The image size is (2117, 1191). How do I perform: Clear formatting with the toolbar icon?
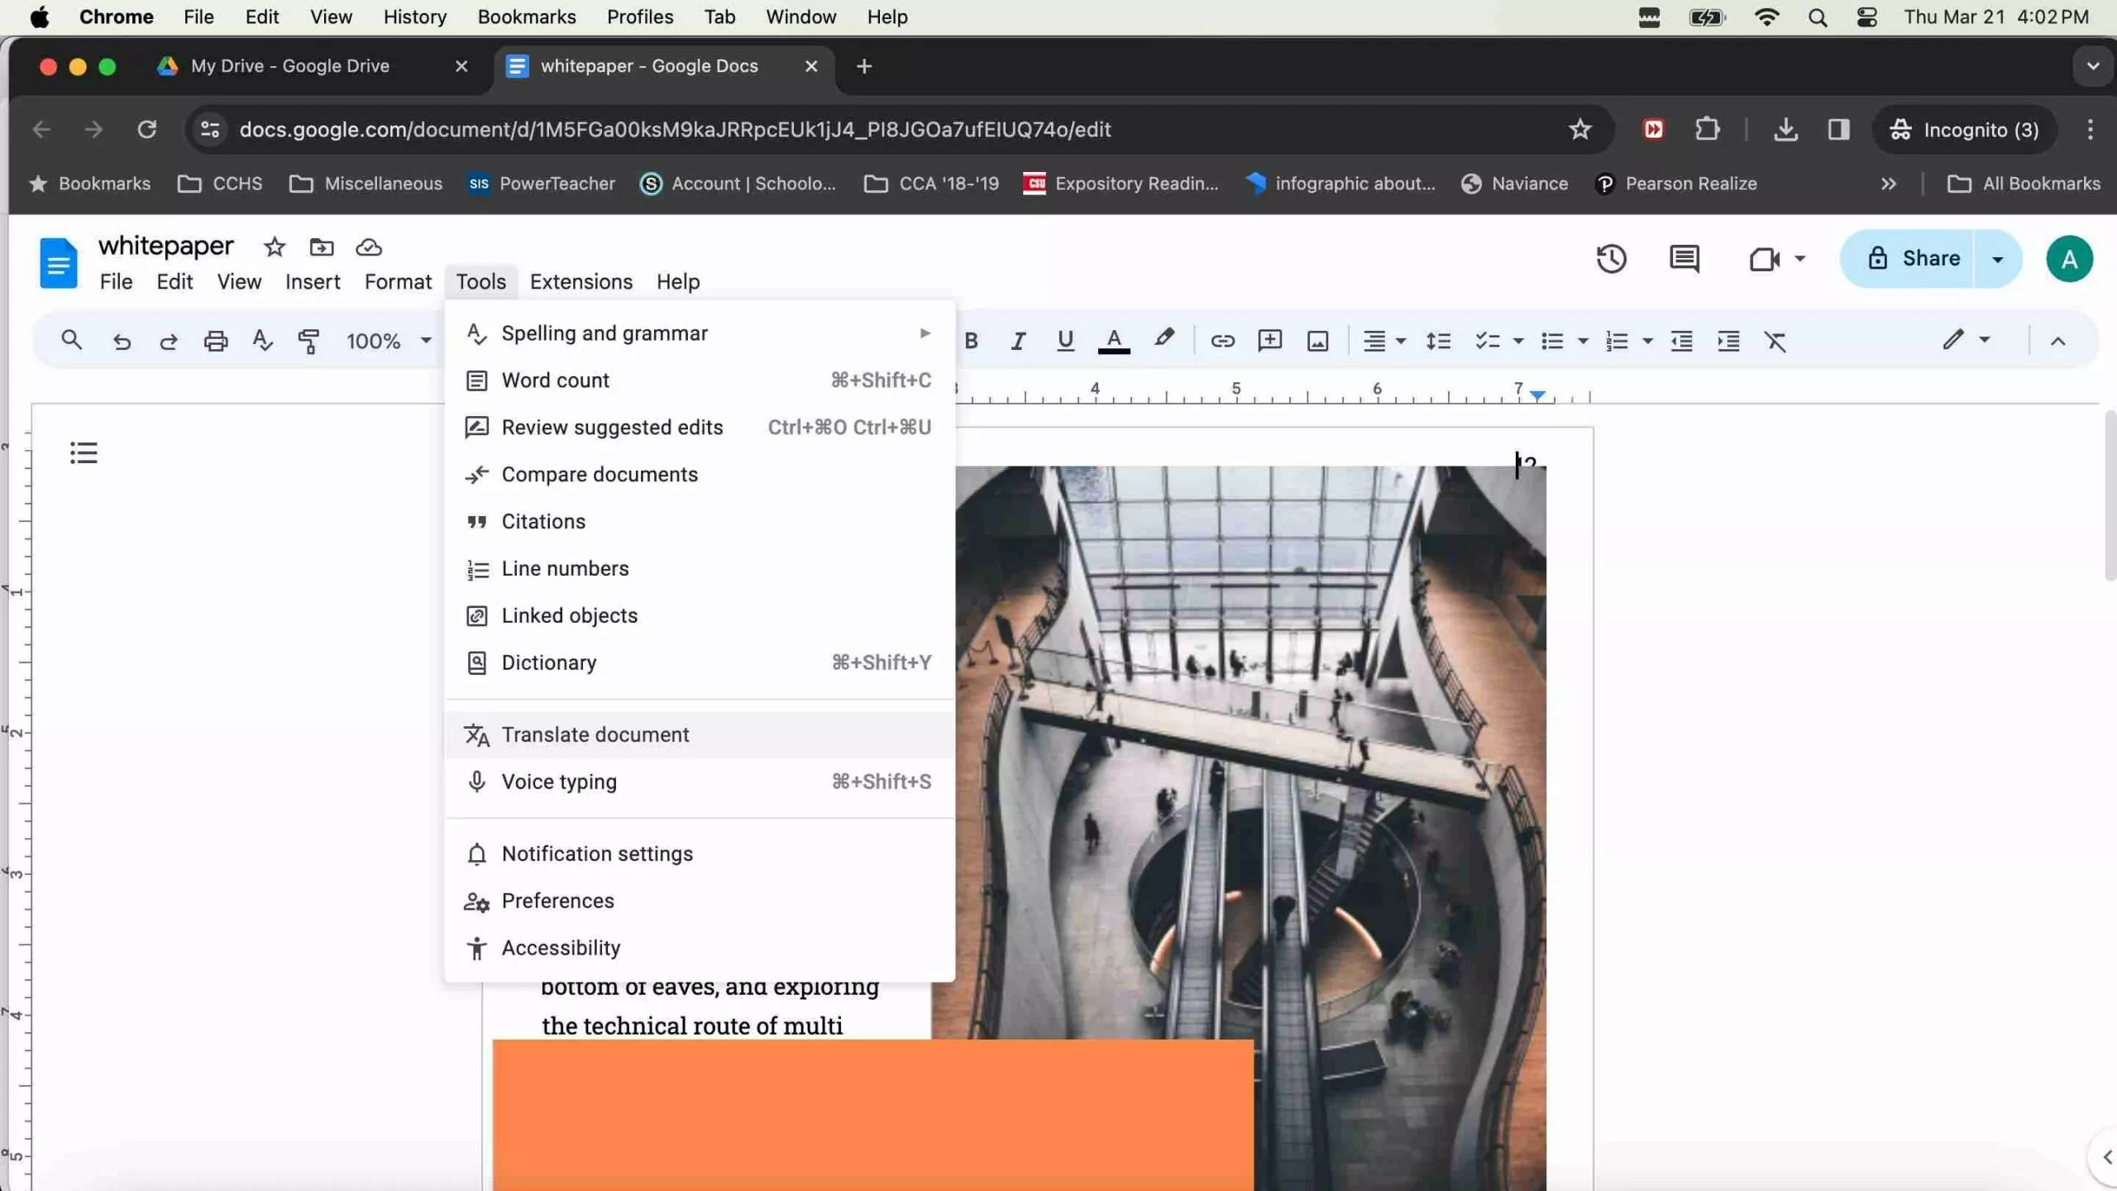click(1777, 341)
